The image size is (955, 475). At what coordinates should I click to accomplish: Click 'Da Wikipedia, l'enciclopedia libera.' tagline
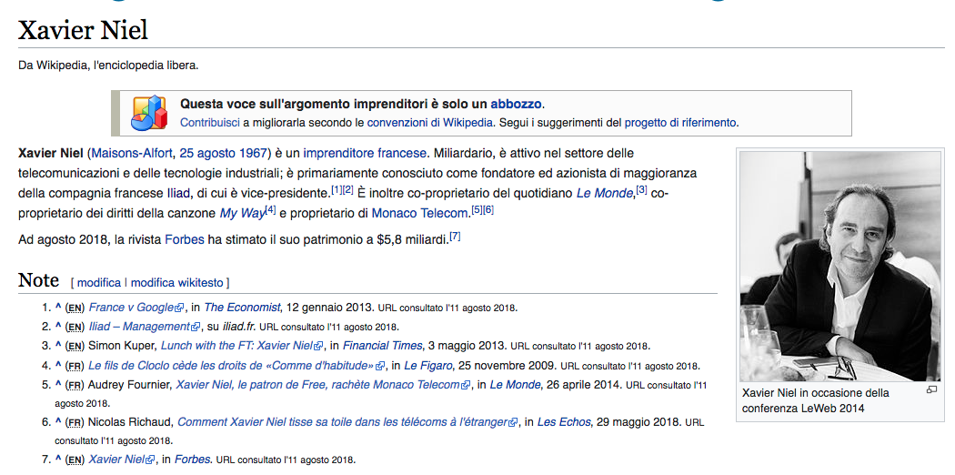pyautogui.click(x=108, y=66)
